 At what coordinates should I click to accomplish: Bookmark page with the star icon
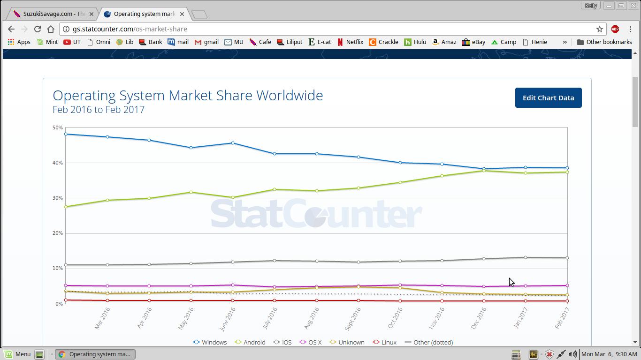tap(599, 29)
